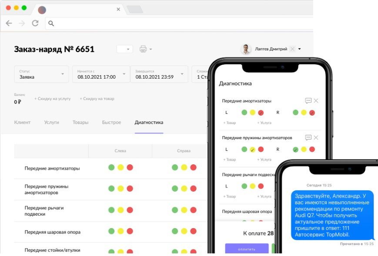The height and width of the screenshot is (256, 378).
Task: Click Лаптев Дмитрий profile avatar
Action: pos(246,49)
